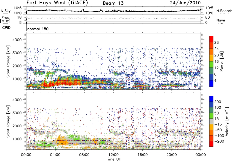
Task: Click the 'Nave' legend label
Action: click(x=221, y=20)
